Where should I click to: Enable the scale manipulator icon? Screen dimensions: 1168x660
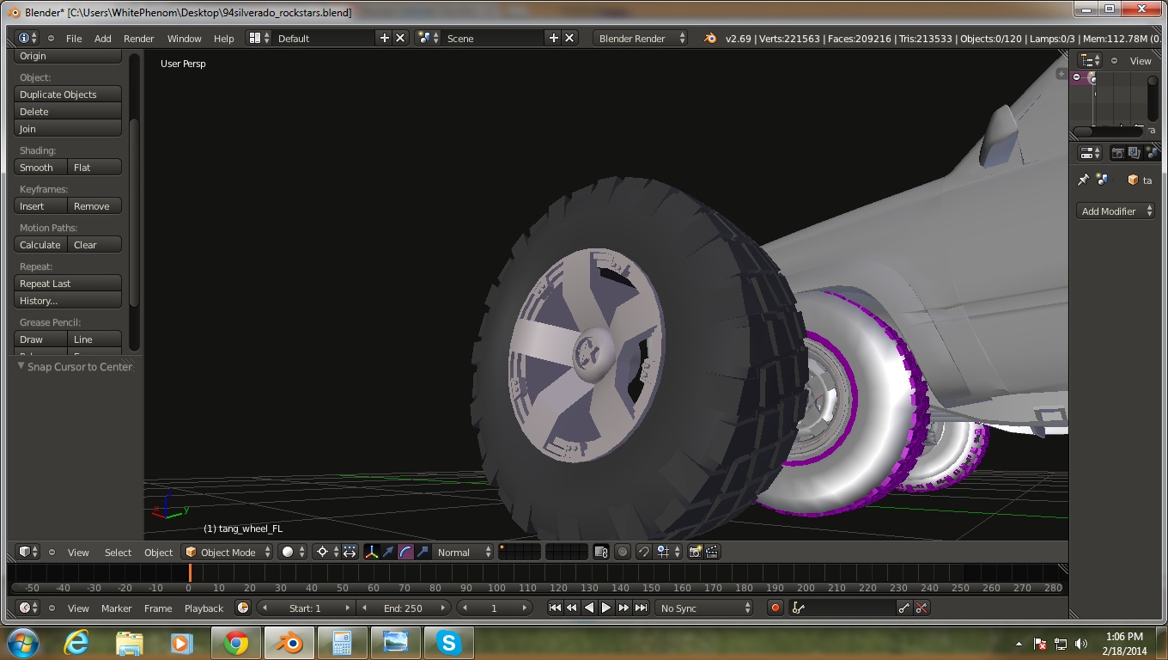(423, 552)
